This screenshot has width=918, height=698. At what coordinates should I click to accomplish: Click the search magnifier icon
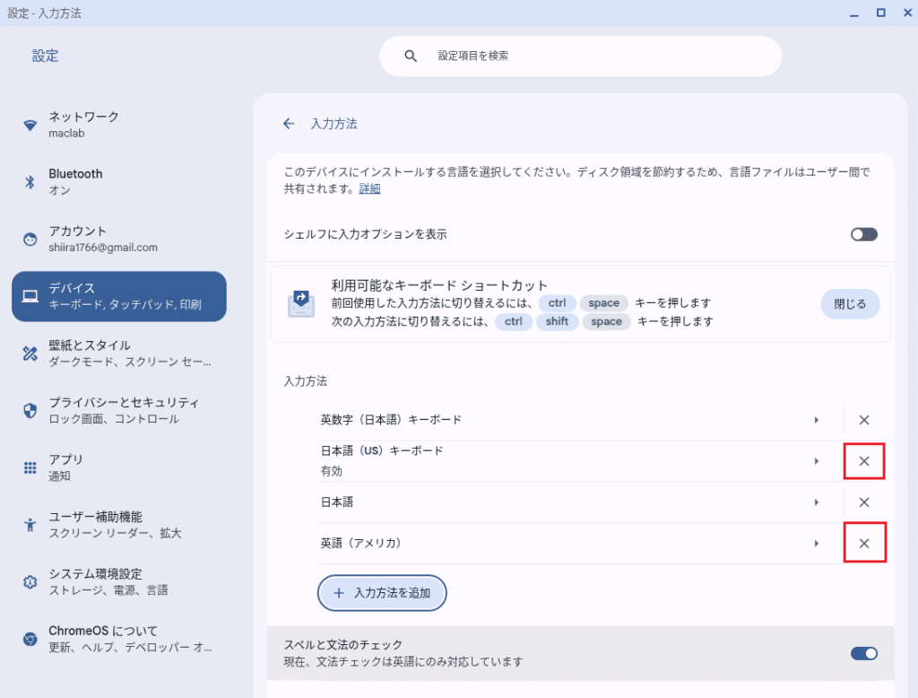point(411,56)
